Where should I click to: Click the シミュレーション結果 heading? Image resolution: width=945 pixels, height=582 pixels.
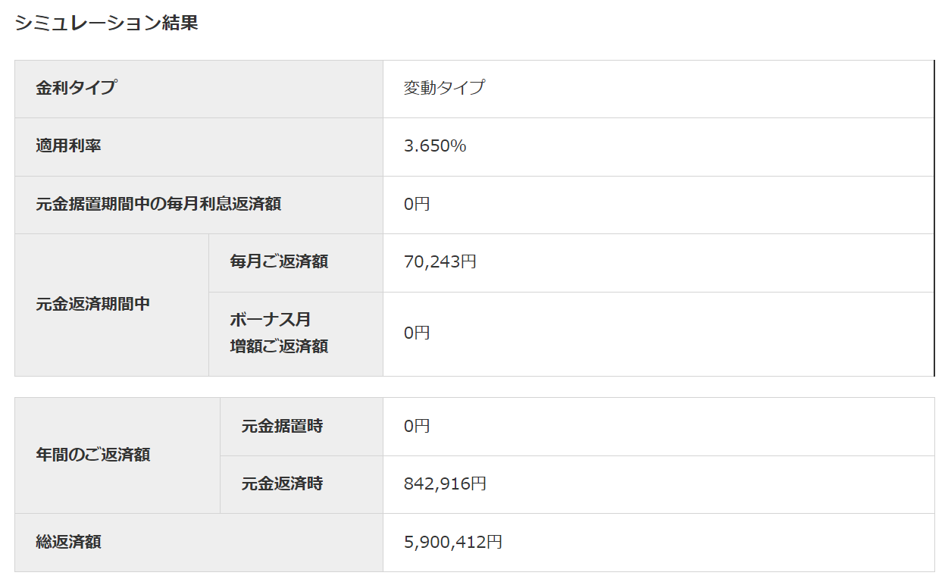[x=106, y=23]
